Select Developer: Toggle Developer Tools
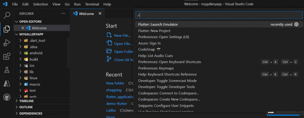Screen dimensions: 304x118 click(x=219, y=87)
